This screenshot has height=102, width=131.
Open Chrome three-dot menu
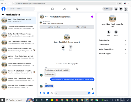pyautogui.click(x=129, y=3)
